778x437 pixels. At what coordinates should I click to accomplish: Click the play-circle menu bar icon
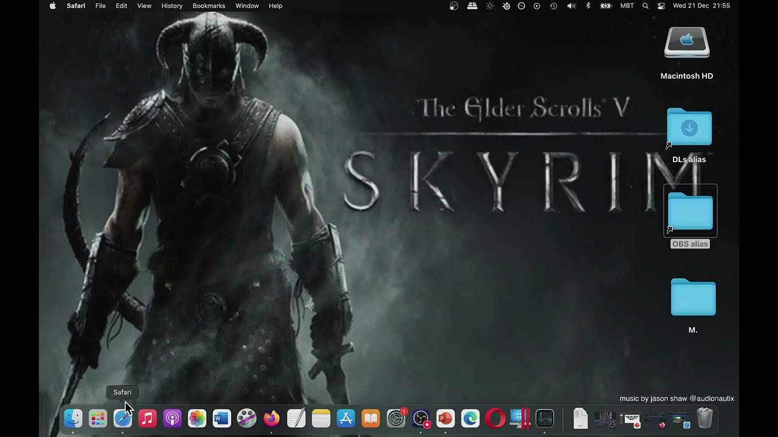537,5
